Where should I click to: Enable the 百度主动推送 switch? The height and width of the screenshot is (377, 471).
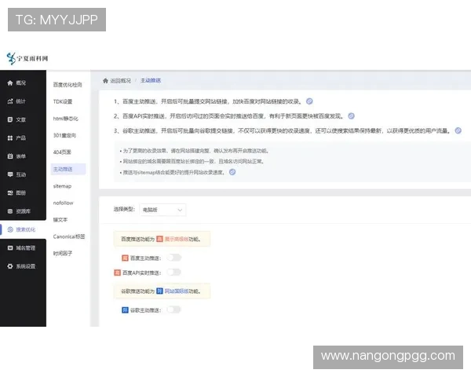[174, 258]
